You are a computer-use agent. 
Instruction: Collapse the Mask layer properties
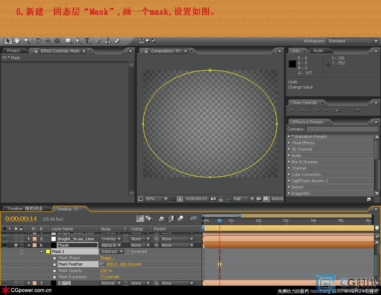(29, 246)
